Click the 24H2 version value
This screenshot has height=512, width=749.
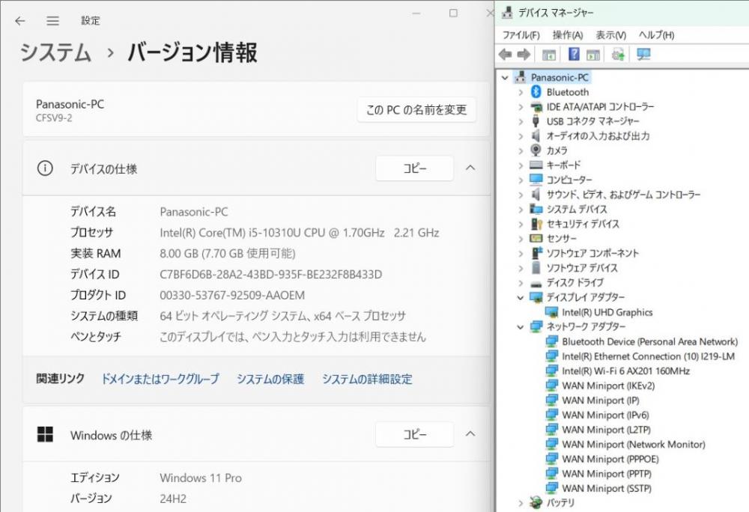(173, 499)
